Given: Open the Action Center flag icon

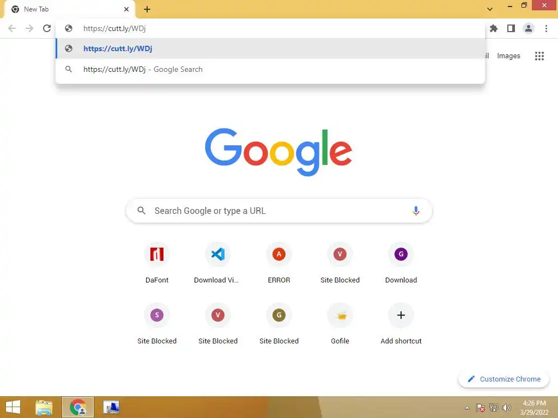Looking at the screenshot, I should coord(481,408).
